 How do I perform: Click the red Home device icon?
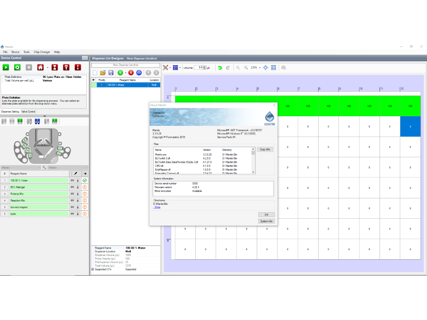coord(40,67)
